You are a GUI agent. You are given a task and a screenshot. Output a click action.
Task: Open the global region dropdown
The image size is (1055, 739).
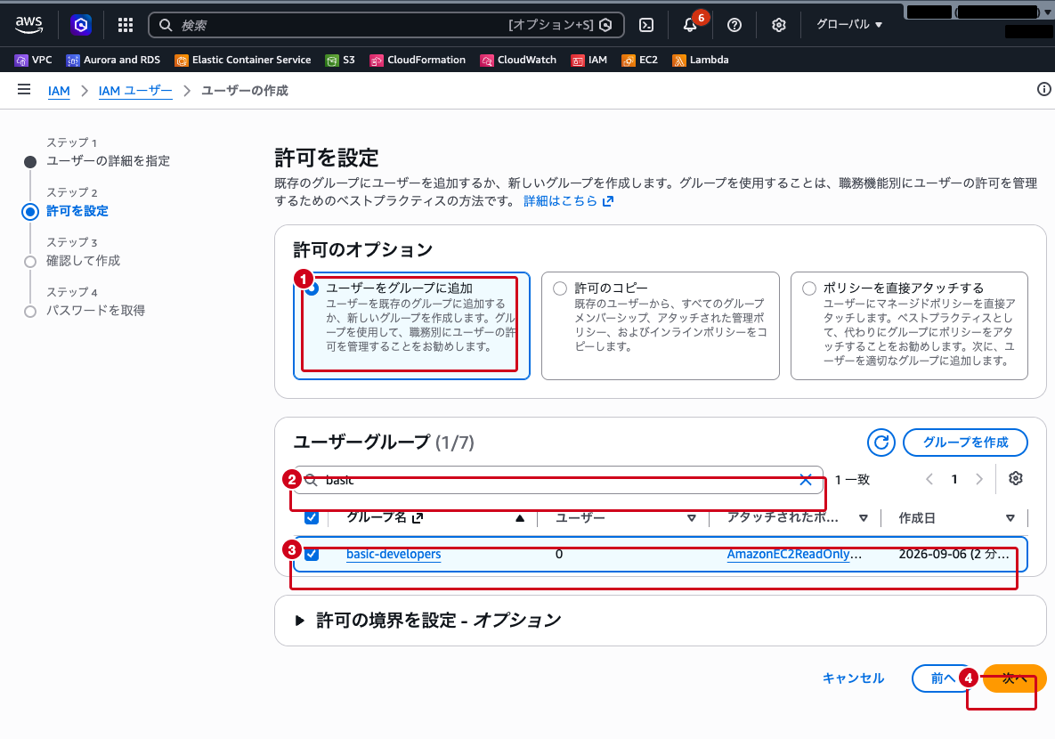coord(849,24)
